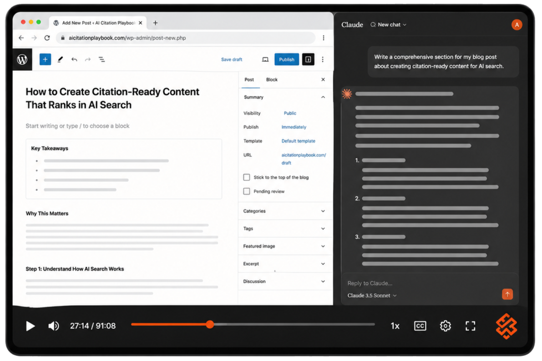542x361 pixels.
Task: Click the Claude logo text
Action: point(352,25)
